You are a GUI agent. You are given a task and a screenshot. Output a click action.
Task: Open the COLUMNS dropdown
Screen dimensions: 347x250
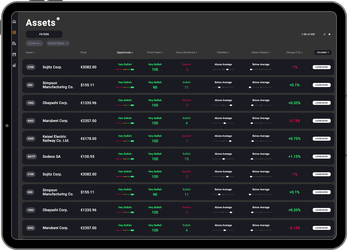pos(323,52)
